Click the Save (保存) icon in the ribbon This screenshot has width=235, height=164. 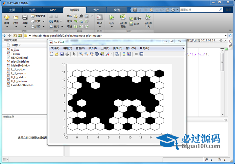coord(25,17)
